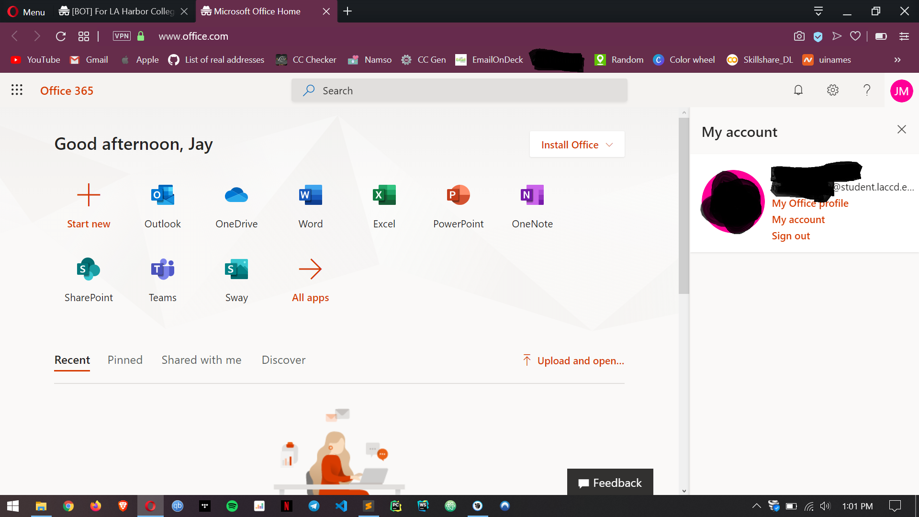
Task: Switch to the Pinned tab
Action: 125,360
